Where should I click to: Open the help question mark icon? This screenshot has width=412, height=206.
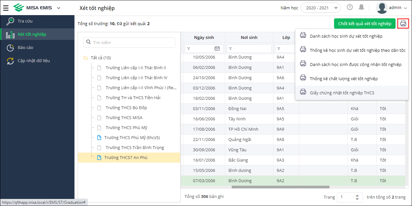click(350, 7)
